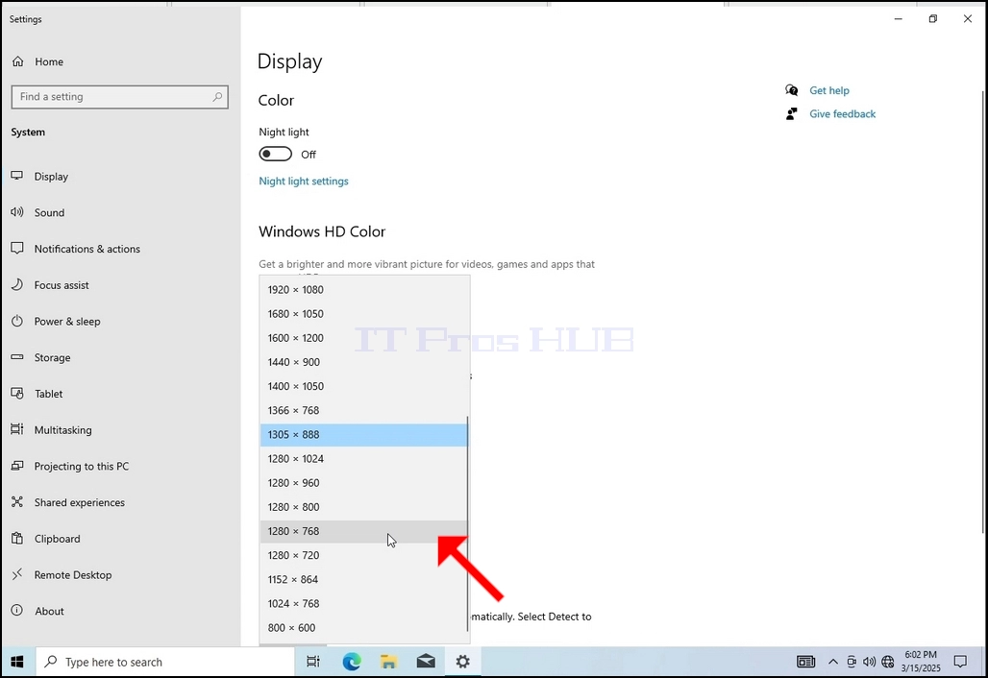Pick 1366 × 768 resolution
This screenshot has width=988, height=678.
364,410
